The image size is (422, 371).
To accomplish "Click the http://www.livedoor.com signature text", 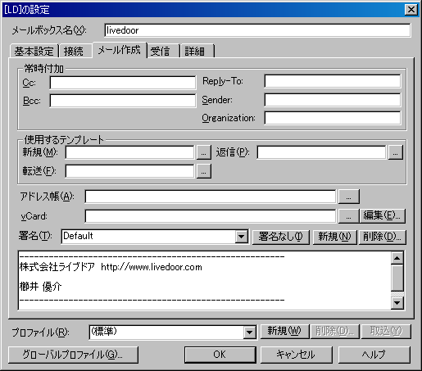I will 152,267.
